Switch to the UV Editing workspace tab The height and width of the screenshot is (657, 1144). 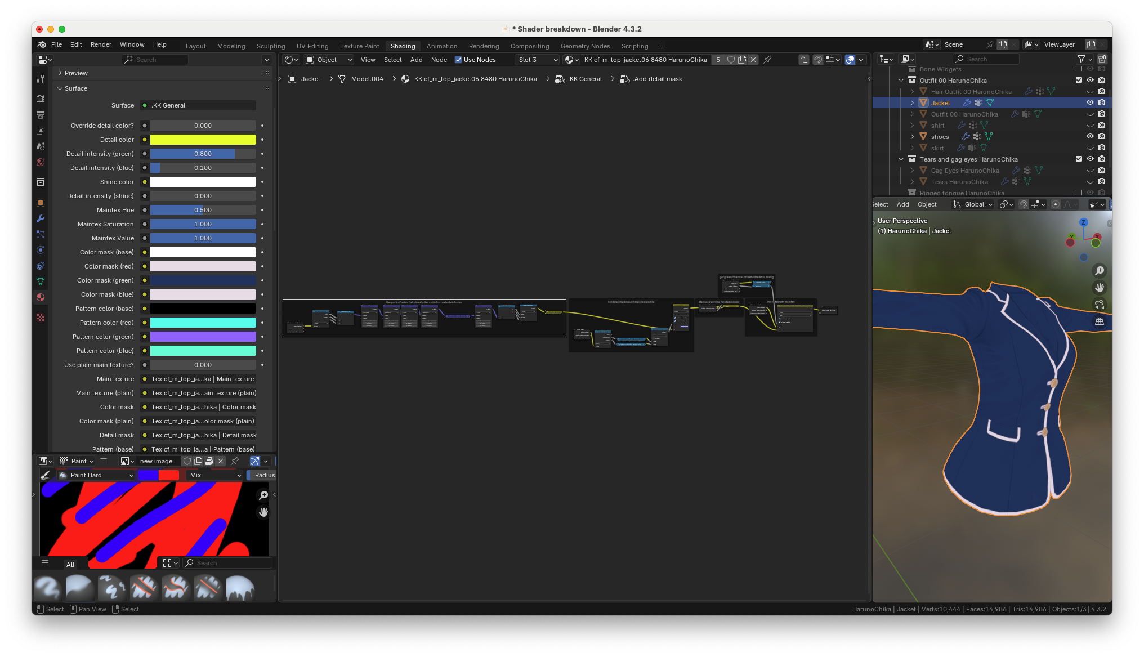[x=312, y=46]
